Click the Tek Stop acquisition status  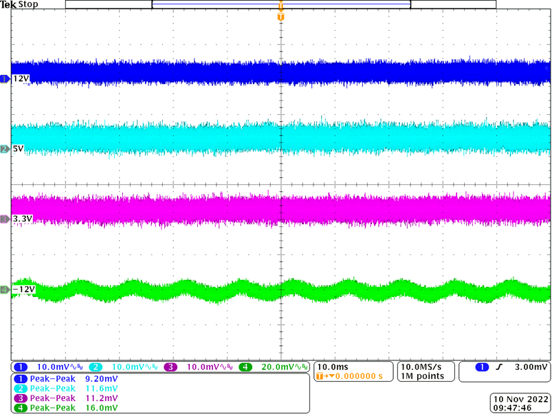pyautogui.click(x=19, y=5)
